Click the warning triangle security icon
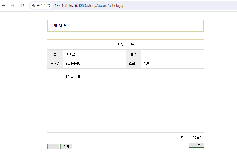Screen dimensions: 237x160 33,5
